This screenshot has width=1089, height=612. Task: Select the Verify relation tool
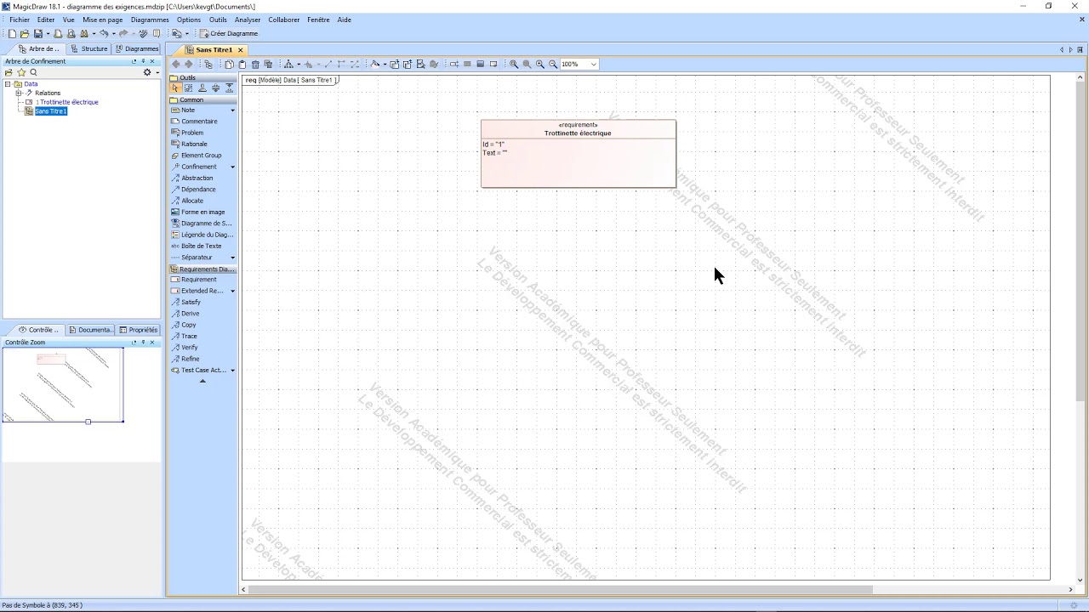pyautogui.click(x=189, y=348)
